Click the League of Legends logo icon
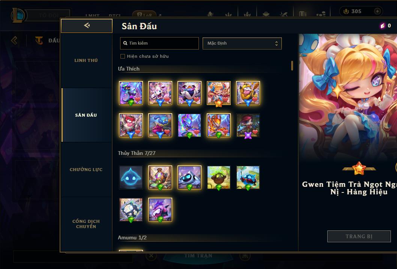The height and width of the screenshot is (269, 397). [18, 15]
